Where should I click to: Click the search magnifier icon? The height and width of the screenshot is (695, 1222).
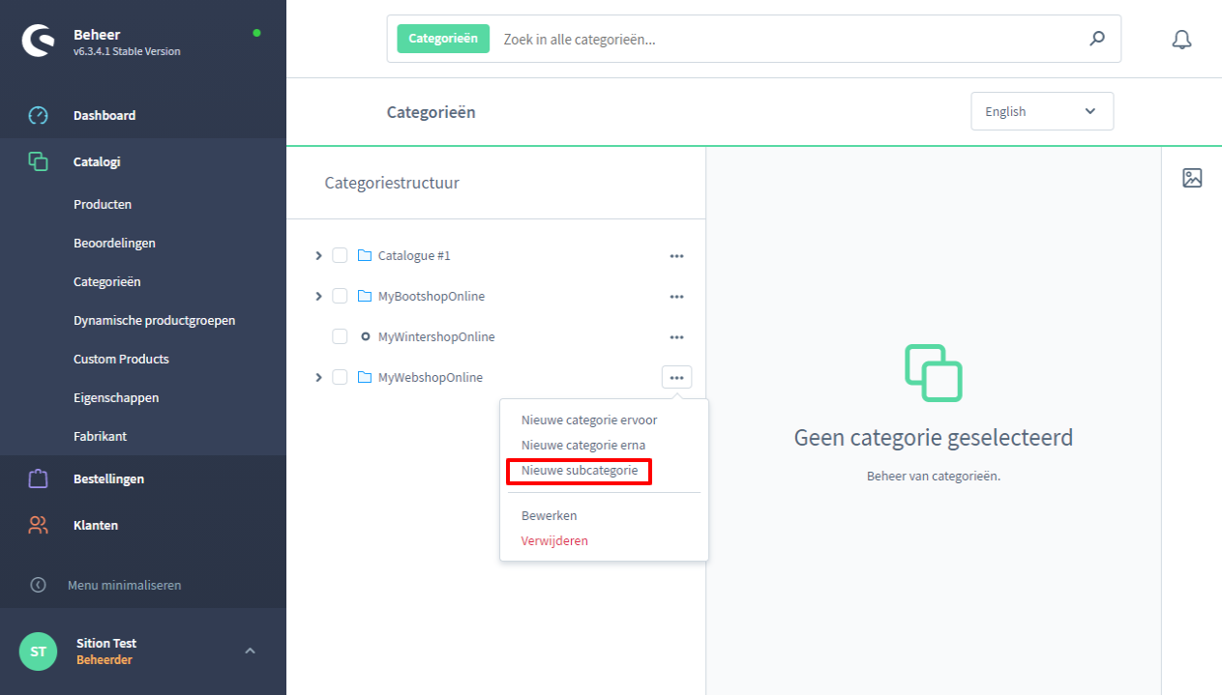pos(1096,39)
